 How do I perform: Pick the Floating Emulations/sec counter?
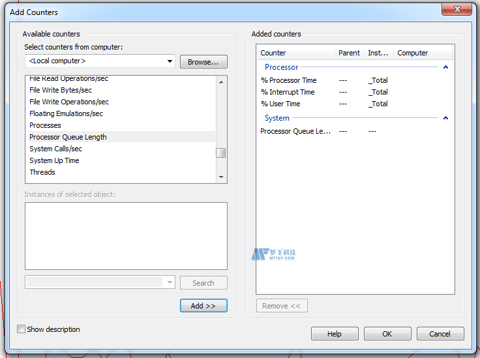click(x=66, y=113)
